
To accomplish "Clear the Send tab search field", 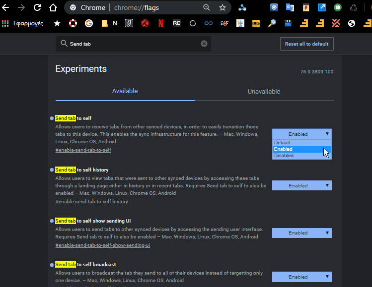I will [x=204, y=44].
